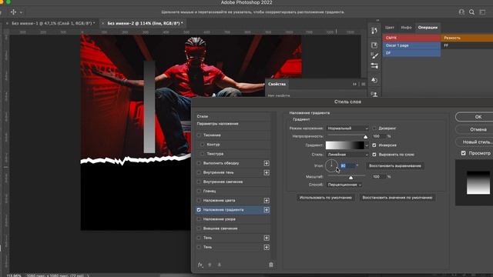The width and height of the screenshot is (493, 277).
Task: Click Использовать по умолчанию button
Action: (325, 198)
